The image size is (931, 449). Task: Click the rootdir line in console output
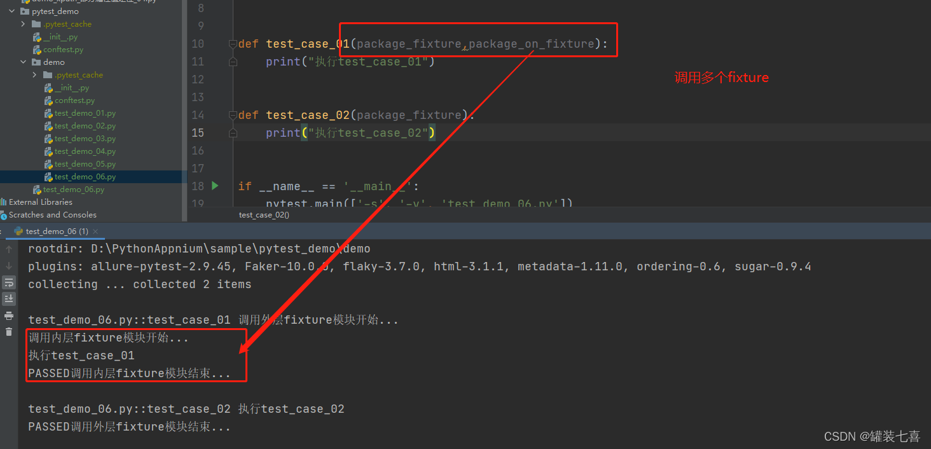pos(199,249)
